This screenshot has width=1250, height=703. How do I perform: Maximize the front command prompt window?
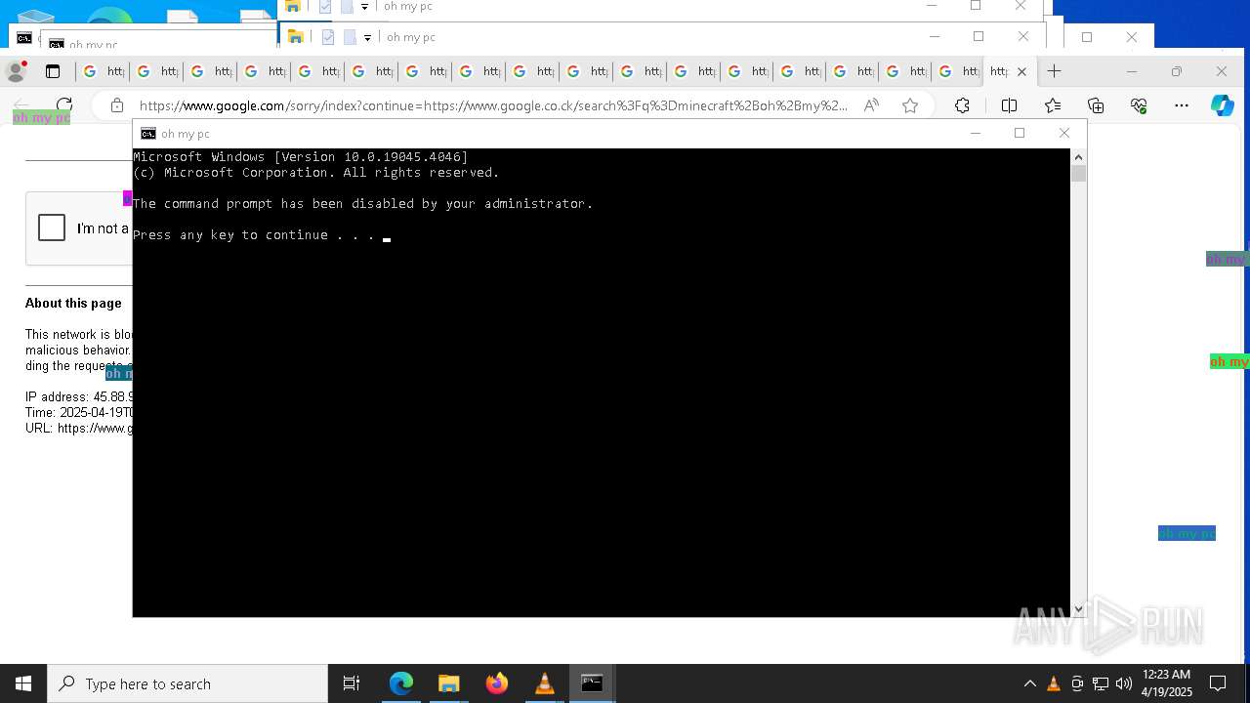click(x=1020, y=134)
